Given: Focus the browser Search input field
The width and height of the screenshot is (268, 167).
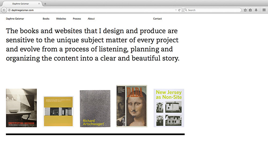Looking at the screenshot, I should (214, 10).
